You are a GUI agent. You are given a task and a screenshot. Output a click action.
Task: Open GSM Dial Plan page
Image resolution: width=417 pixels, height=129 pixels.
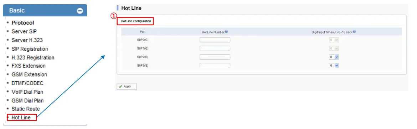tap(28, 100)
